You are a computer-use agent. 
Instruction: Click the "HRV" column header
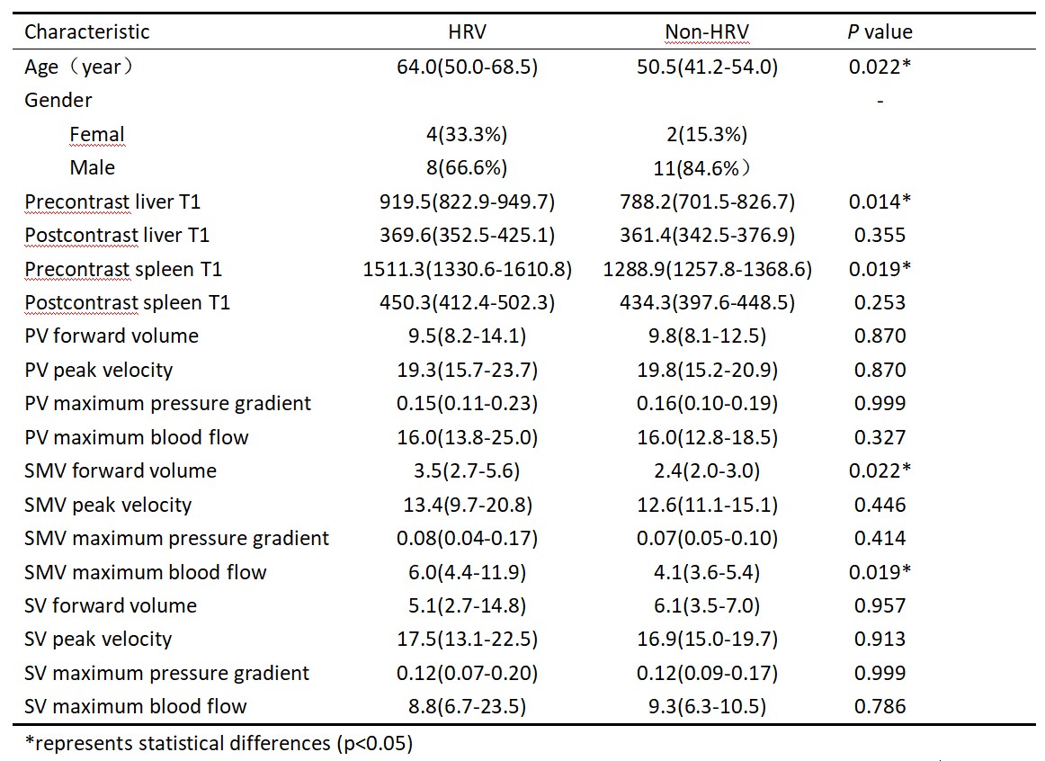pos(468,32)
